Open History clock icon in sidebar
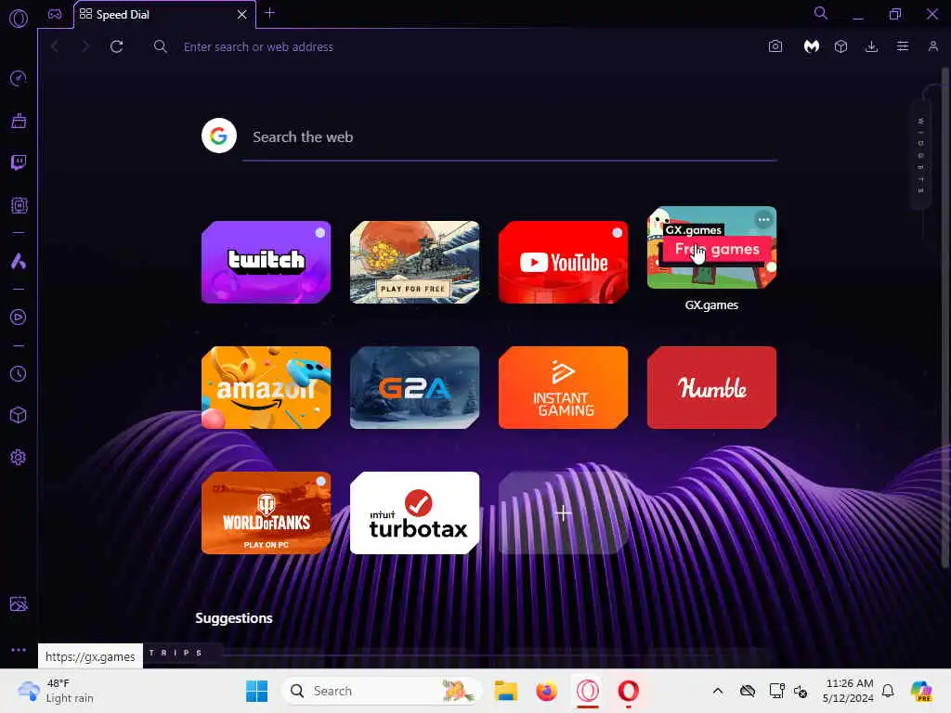Viewport: 951px width, 713px height. coord(19,373)
